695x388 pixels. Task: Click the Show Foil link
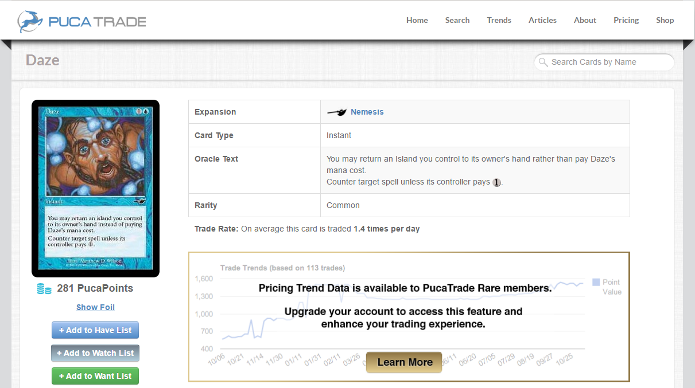click(95, 307)
